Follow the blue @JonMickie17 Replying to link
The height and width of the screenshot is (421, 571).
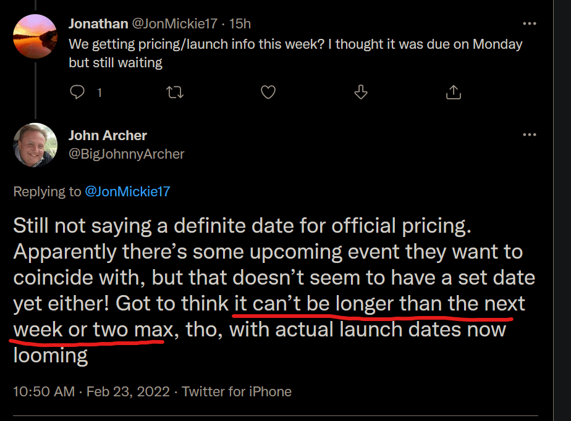[127, 192]
